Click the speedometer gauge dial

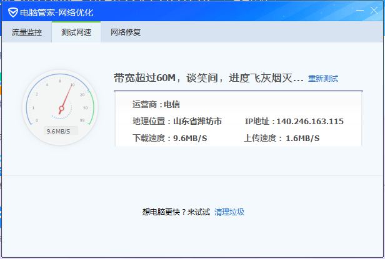(61, 108)
